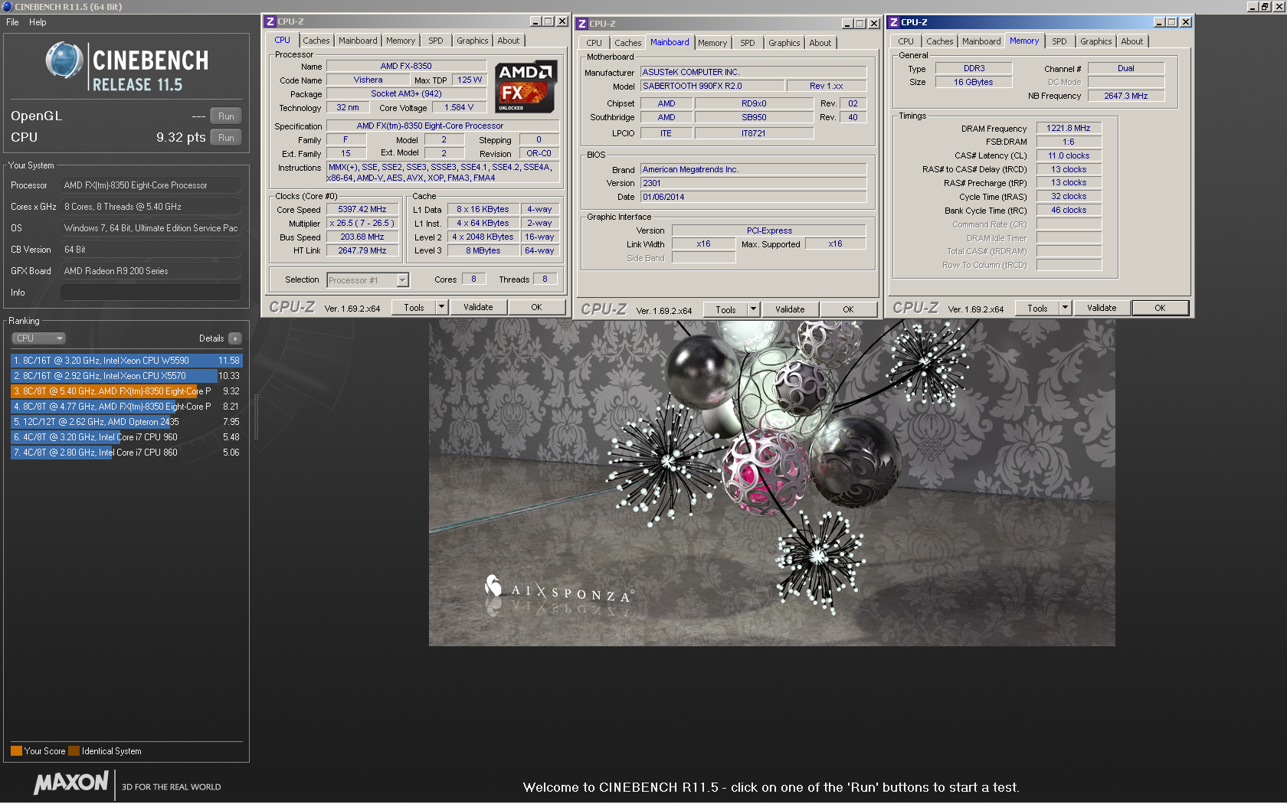
Task: Open the Details arrow in Ranking
Action: click(x=235, y=338)
